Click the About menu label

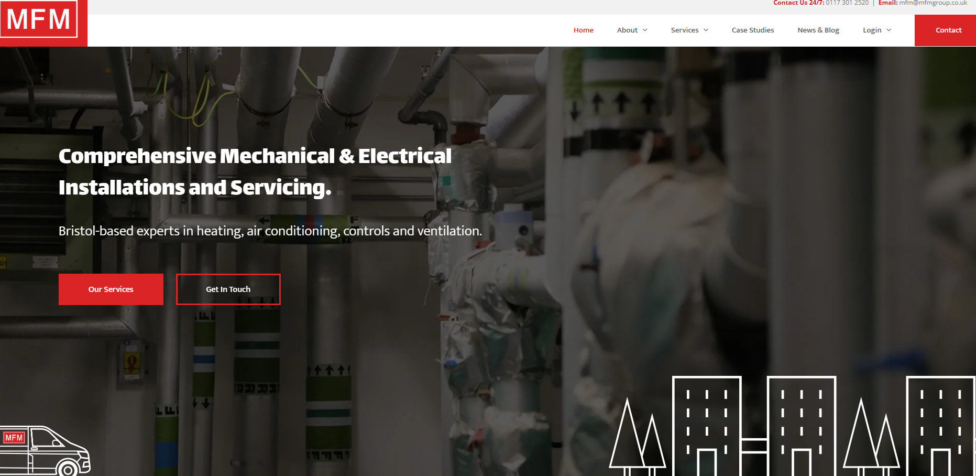pos(627,30)
